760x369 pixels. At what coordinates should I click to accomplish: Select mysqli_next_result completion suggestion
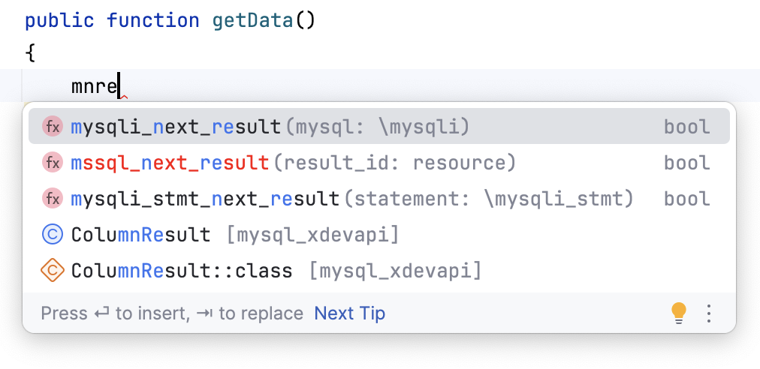(x=176, y=127)
